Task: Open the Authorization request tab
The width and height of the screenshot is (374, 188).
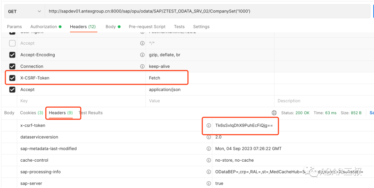Action: coord(46,27)
